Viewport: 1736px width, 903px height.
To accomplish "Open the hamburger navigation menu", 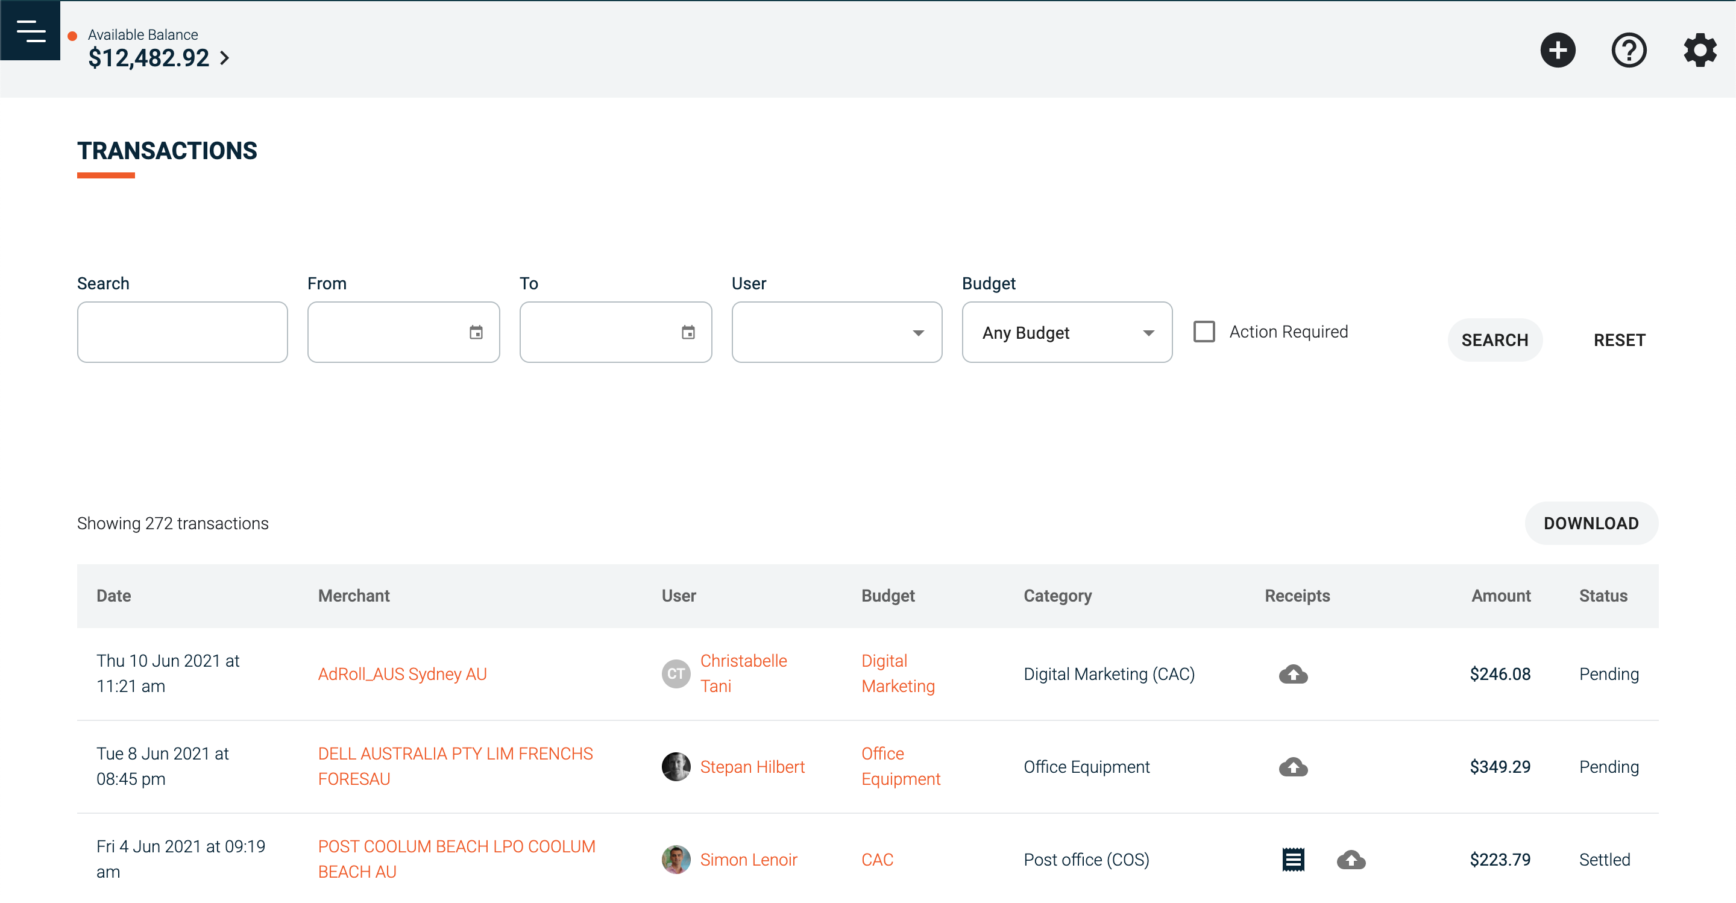I will pyautogui.click(x=30, y=30).
